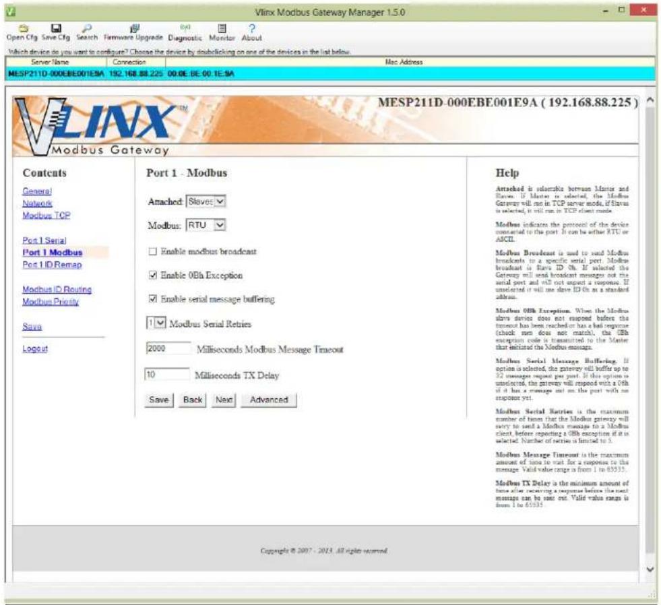Navigate to Port 1 Serial
The height and width of the screenshot is (605, 661).
(x=44, y=241)
